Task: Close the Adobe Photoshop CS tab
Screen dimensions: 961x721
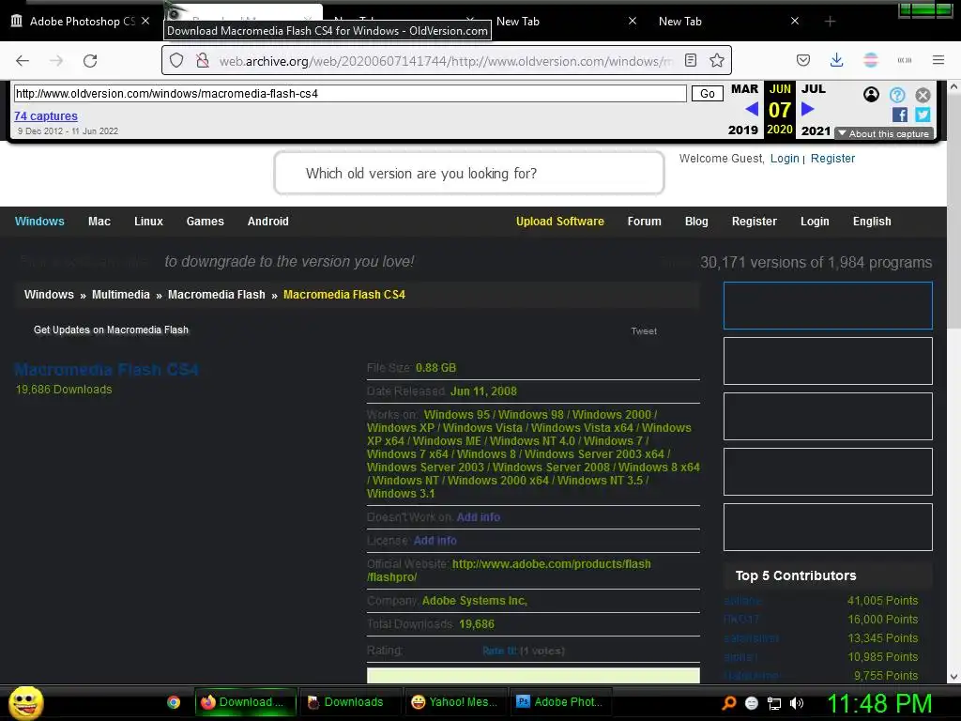Action: coord(145,21)
